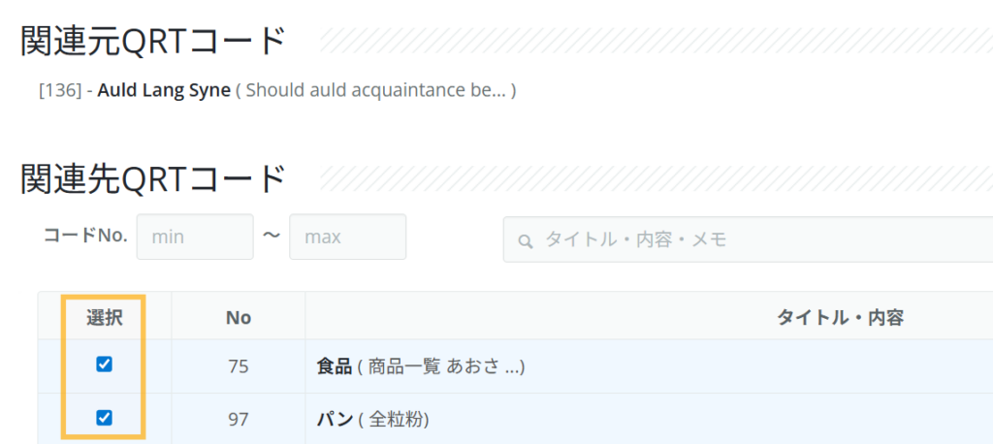The image size is (993, 444).
Task: Focus the min code number field
Action: pos(195,237)
